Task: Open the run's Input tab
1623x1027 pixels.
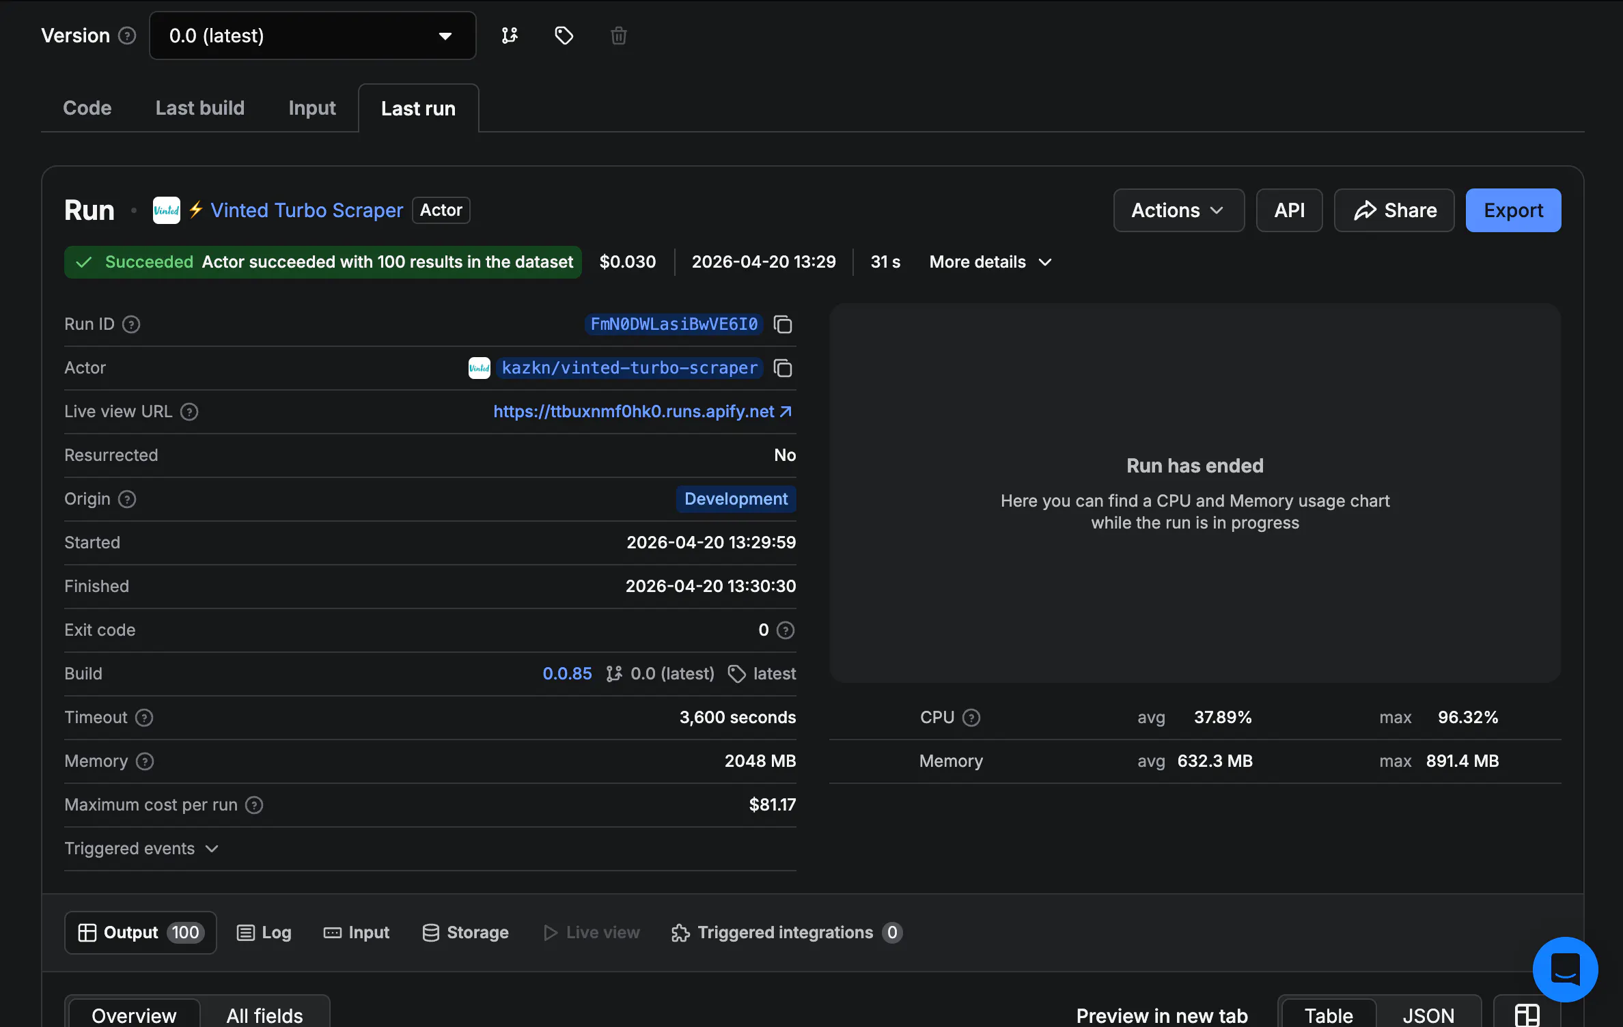Action: [357, 933]
